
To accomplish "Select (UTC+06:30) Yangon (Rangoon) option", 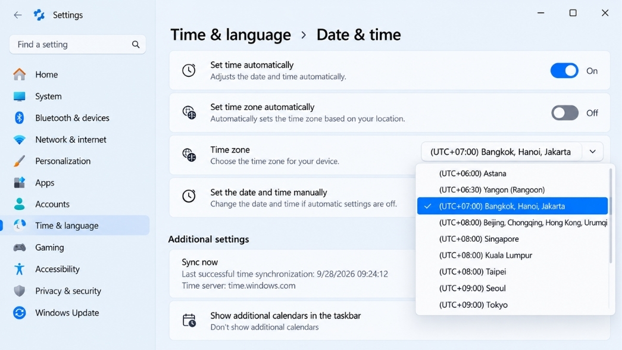I will click(x=512, y=190).
